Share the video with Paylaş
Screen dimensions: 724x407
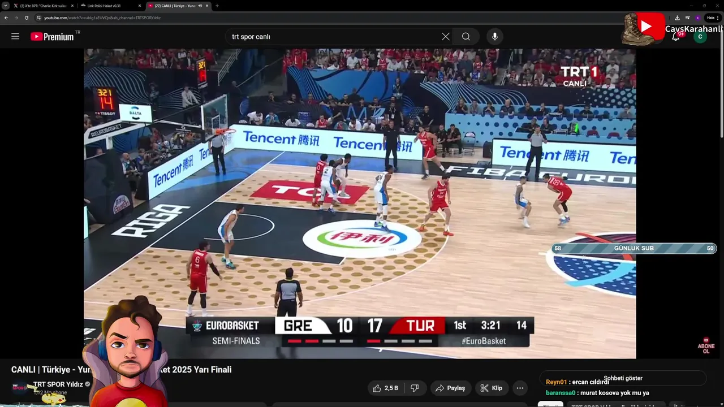[450, 388]
